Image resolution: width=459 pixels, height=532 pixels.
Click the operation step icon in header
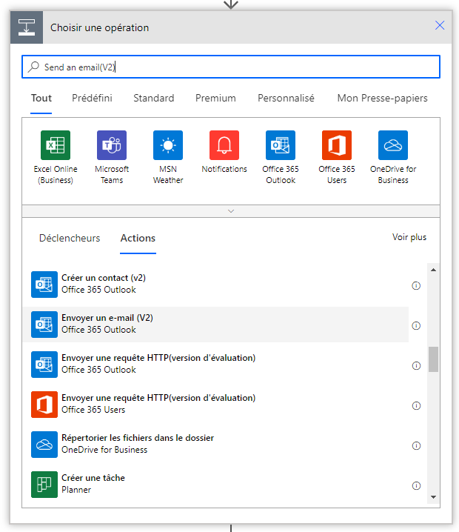(27, 27)
